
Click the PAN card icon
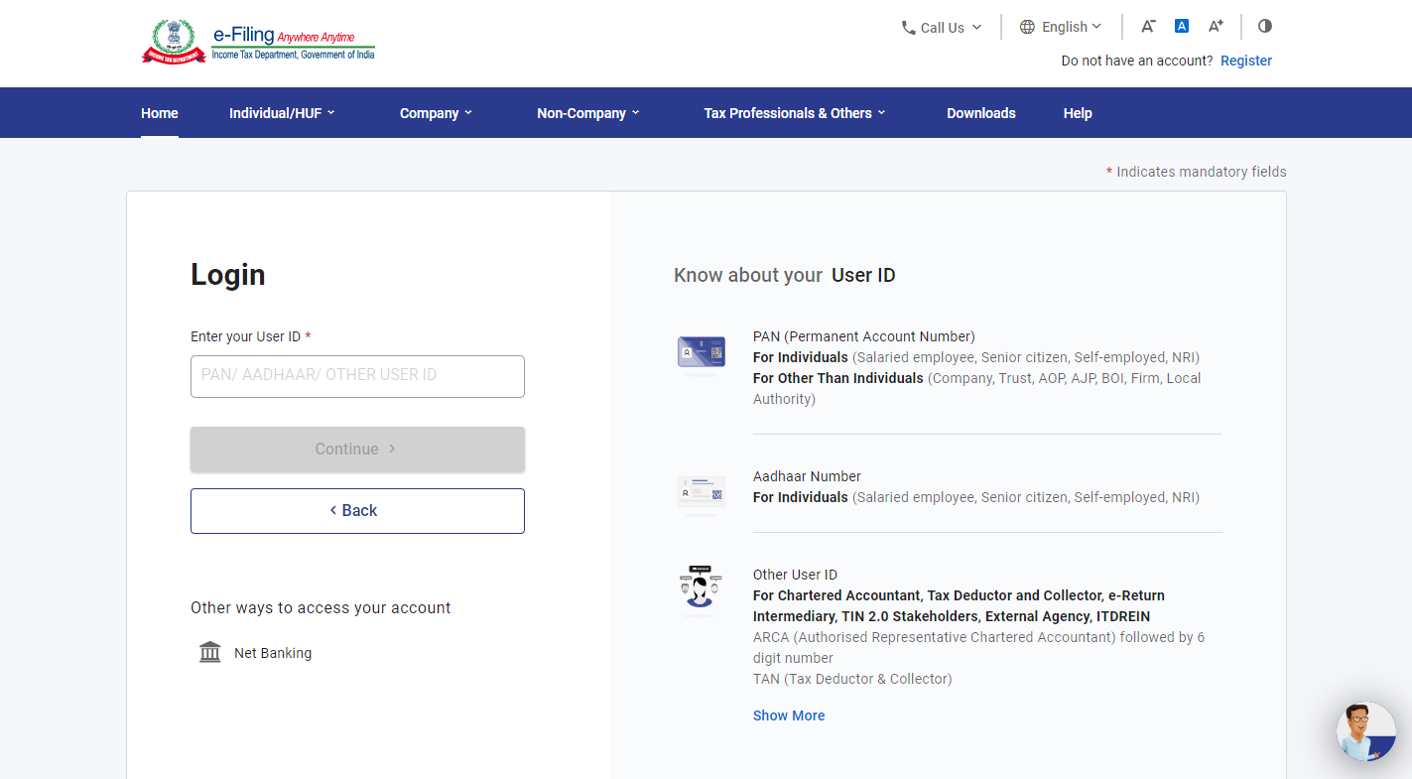[x=701, y=352]
